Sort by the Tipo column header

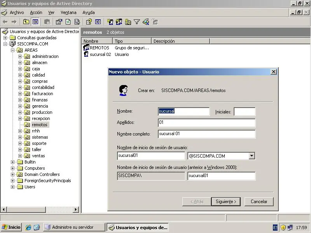[132, 41]
